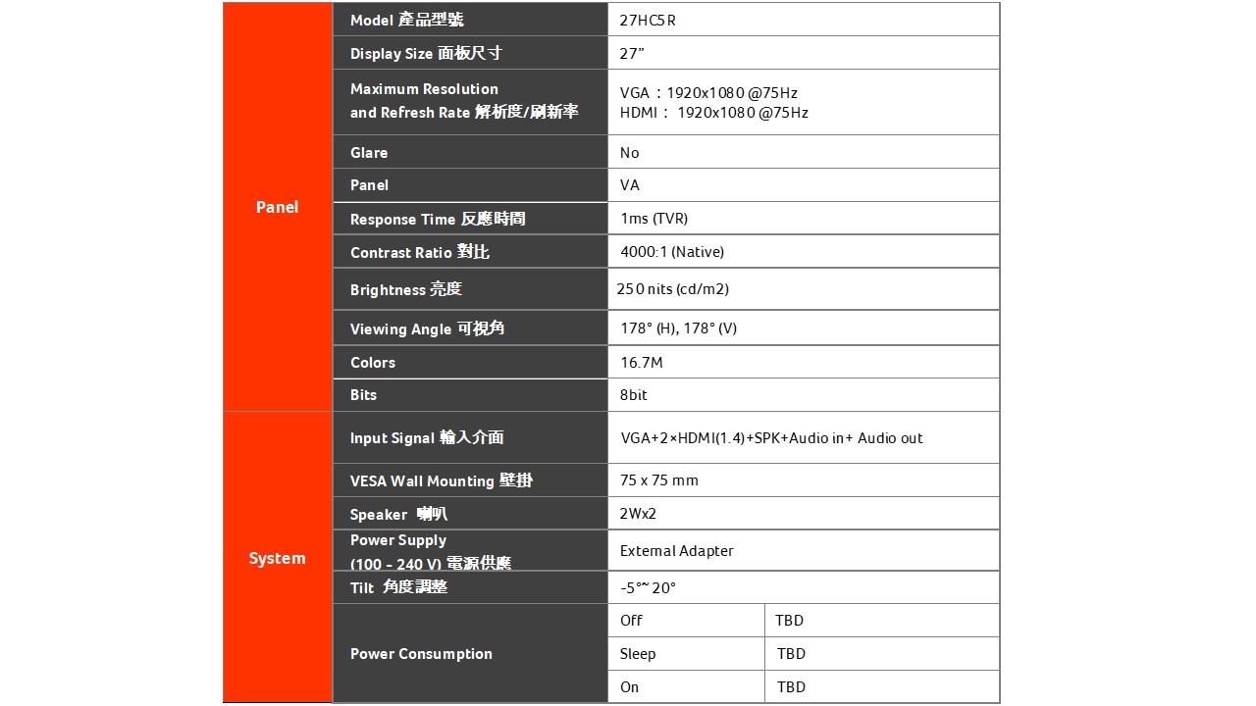This screenshot has width=1256, height=706.
Task: Select Brightness 亮度 label
Action: point(406,289)
